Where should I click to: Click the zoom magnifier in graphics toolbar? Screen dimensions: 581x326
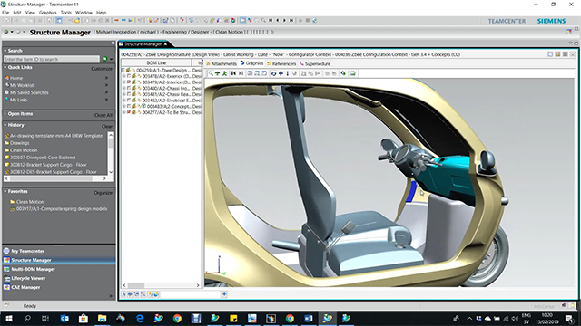tap(211, 73)
